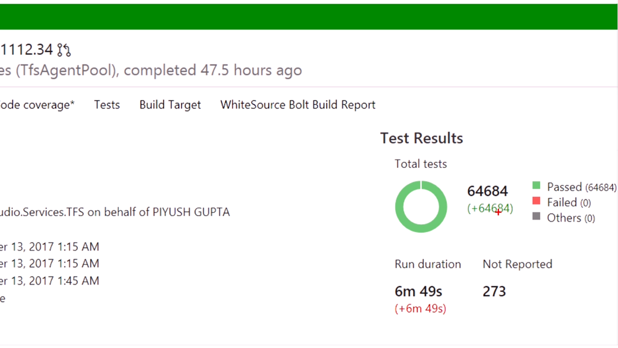
Task: Click the Test Results section heading
Action: 421,138
